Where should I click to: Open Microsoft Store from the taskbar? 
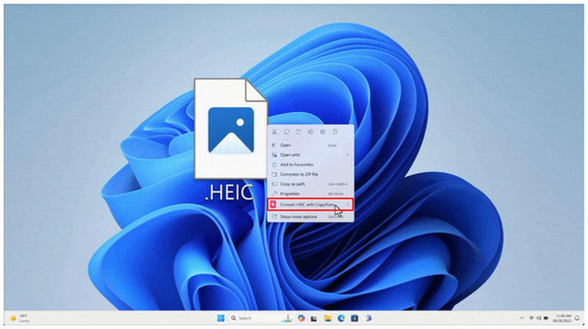tap(354, 318)
